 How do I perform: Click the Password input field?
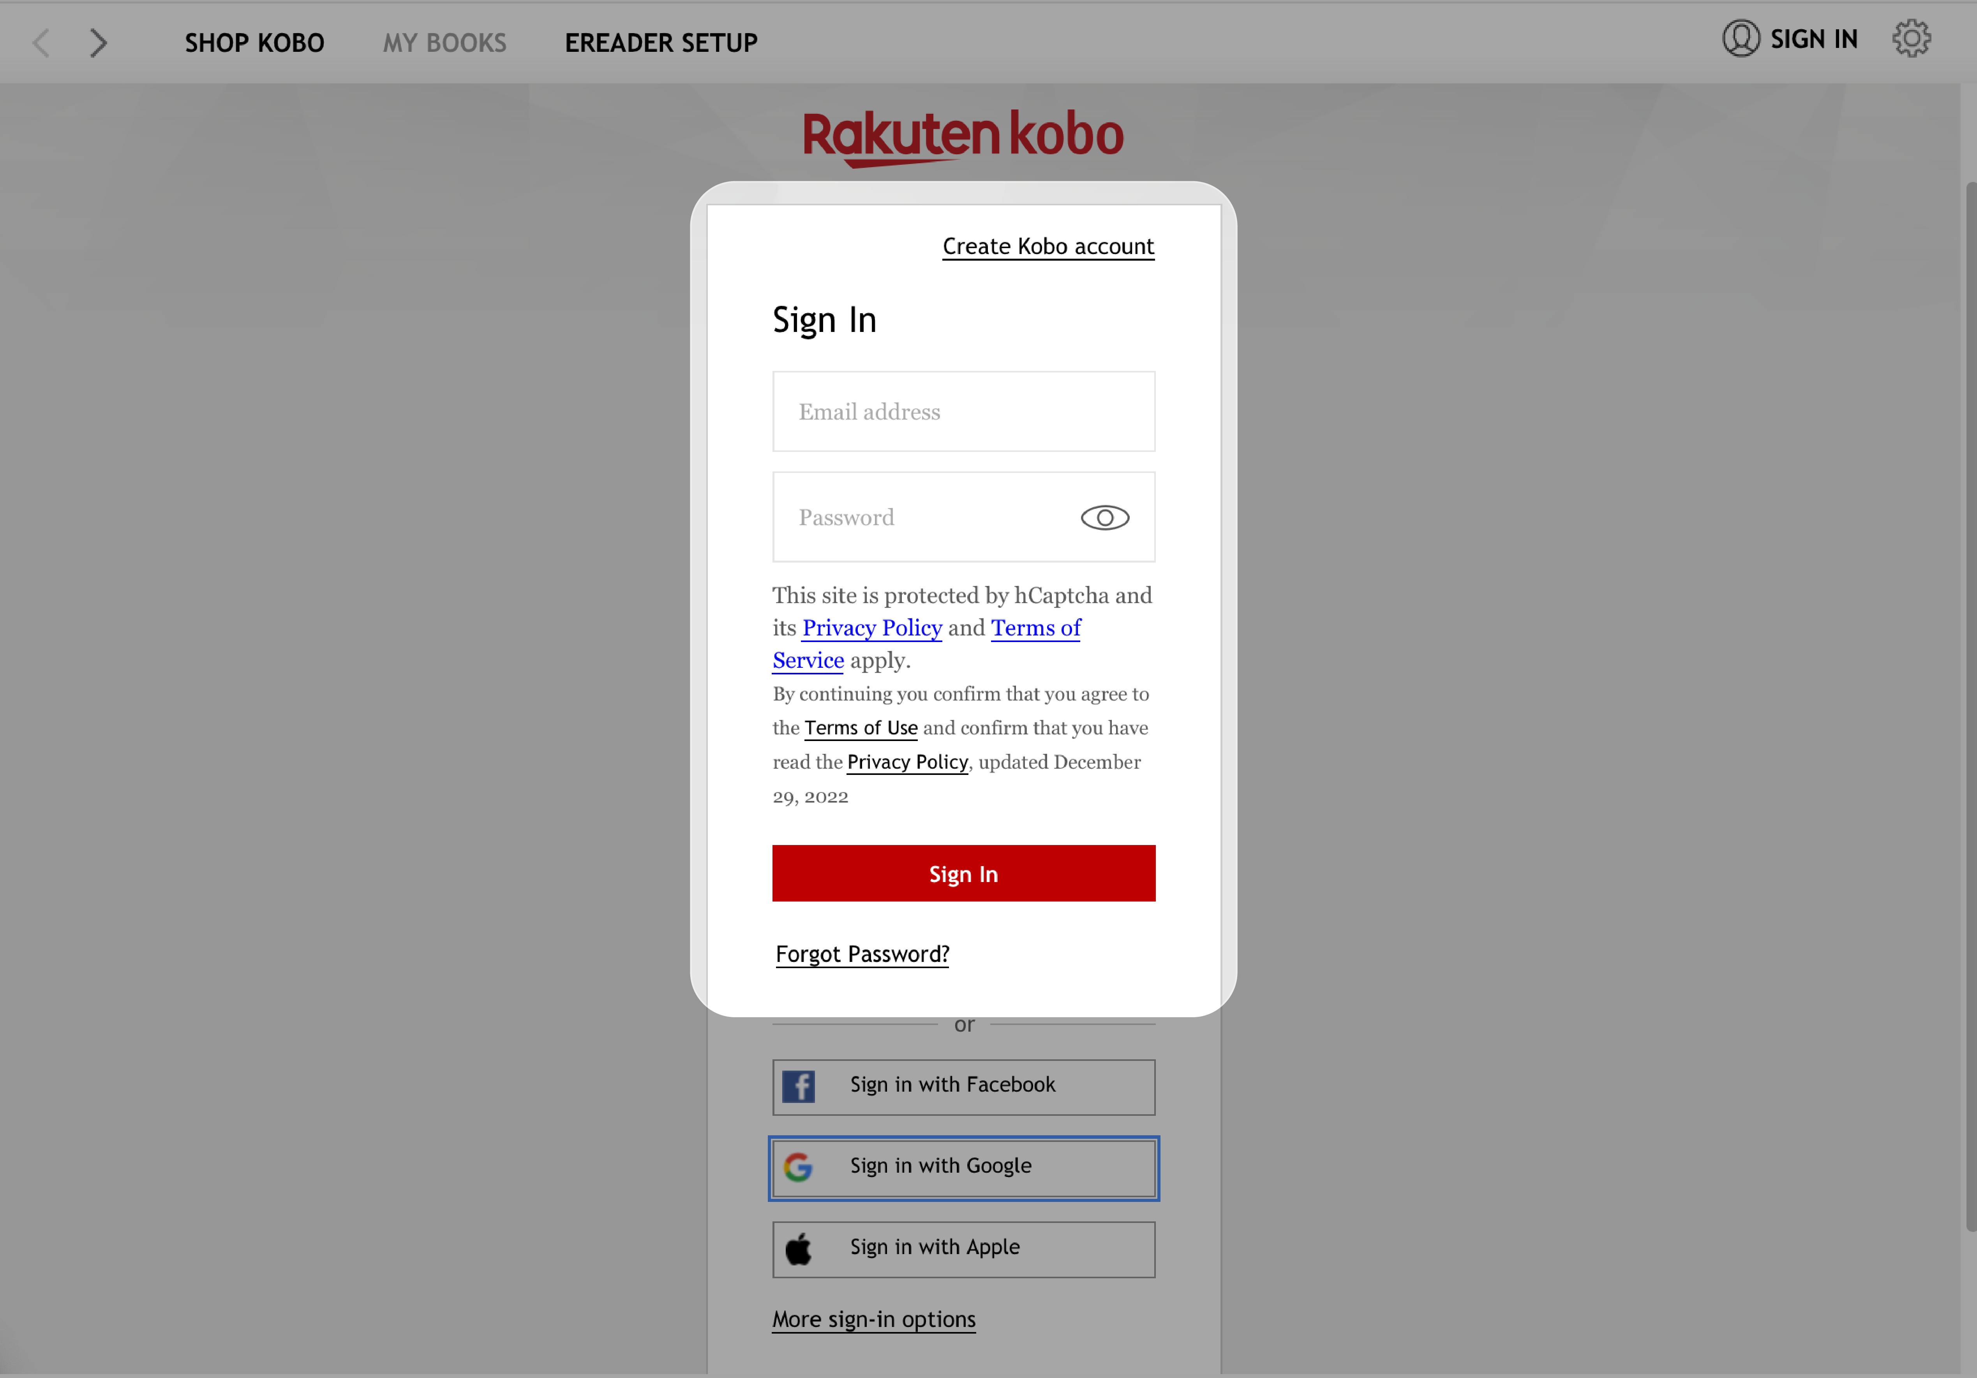[963, 517]
